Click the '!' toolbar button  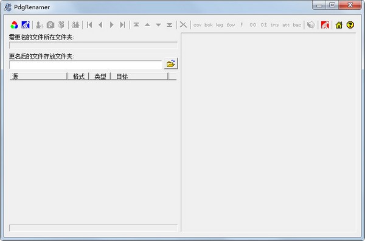(x=242, y=25)
